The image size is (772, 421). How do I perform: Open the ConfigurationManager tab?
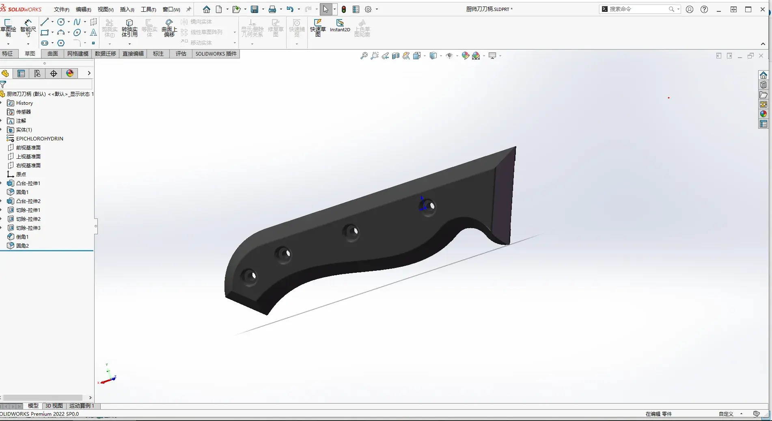coord(37,73)
